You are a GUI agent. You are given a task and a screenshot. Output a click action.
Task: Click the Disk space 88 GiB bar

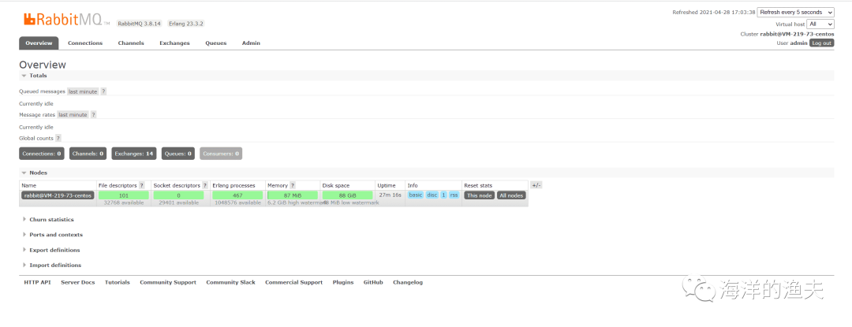tap(347, 195)
